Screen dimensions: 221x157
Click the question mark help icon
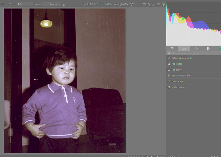pos(154,4)
